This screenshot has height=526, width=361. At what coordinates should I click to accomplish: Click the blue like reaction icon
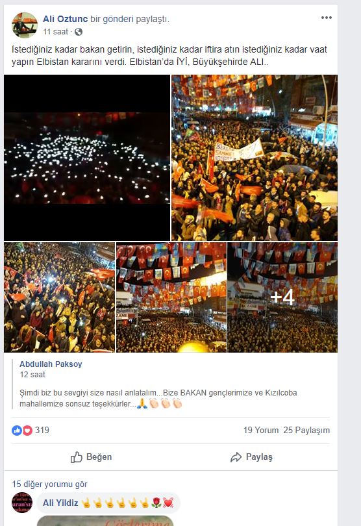pyautogui.click(x=17, y=430)
